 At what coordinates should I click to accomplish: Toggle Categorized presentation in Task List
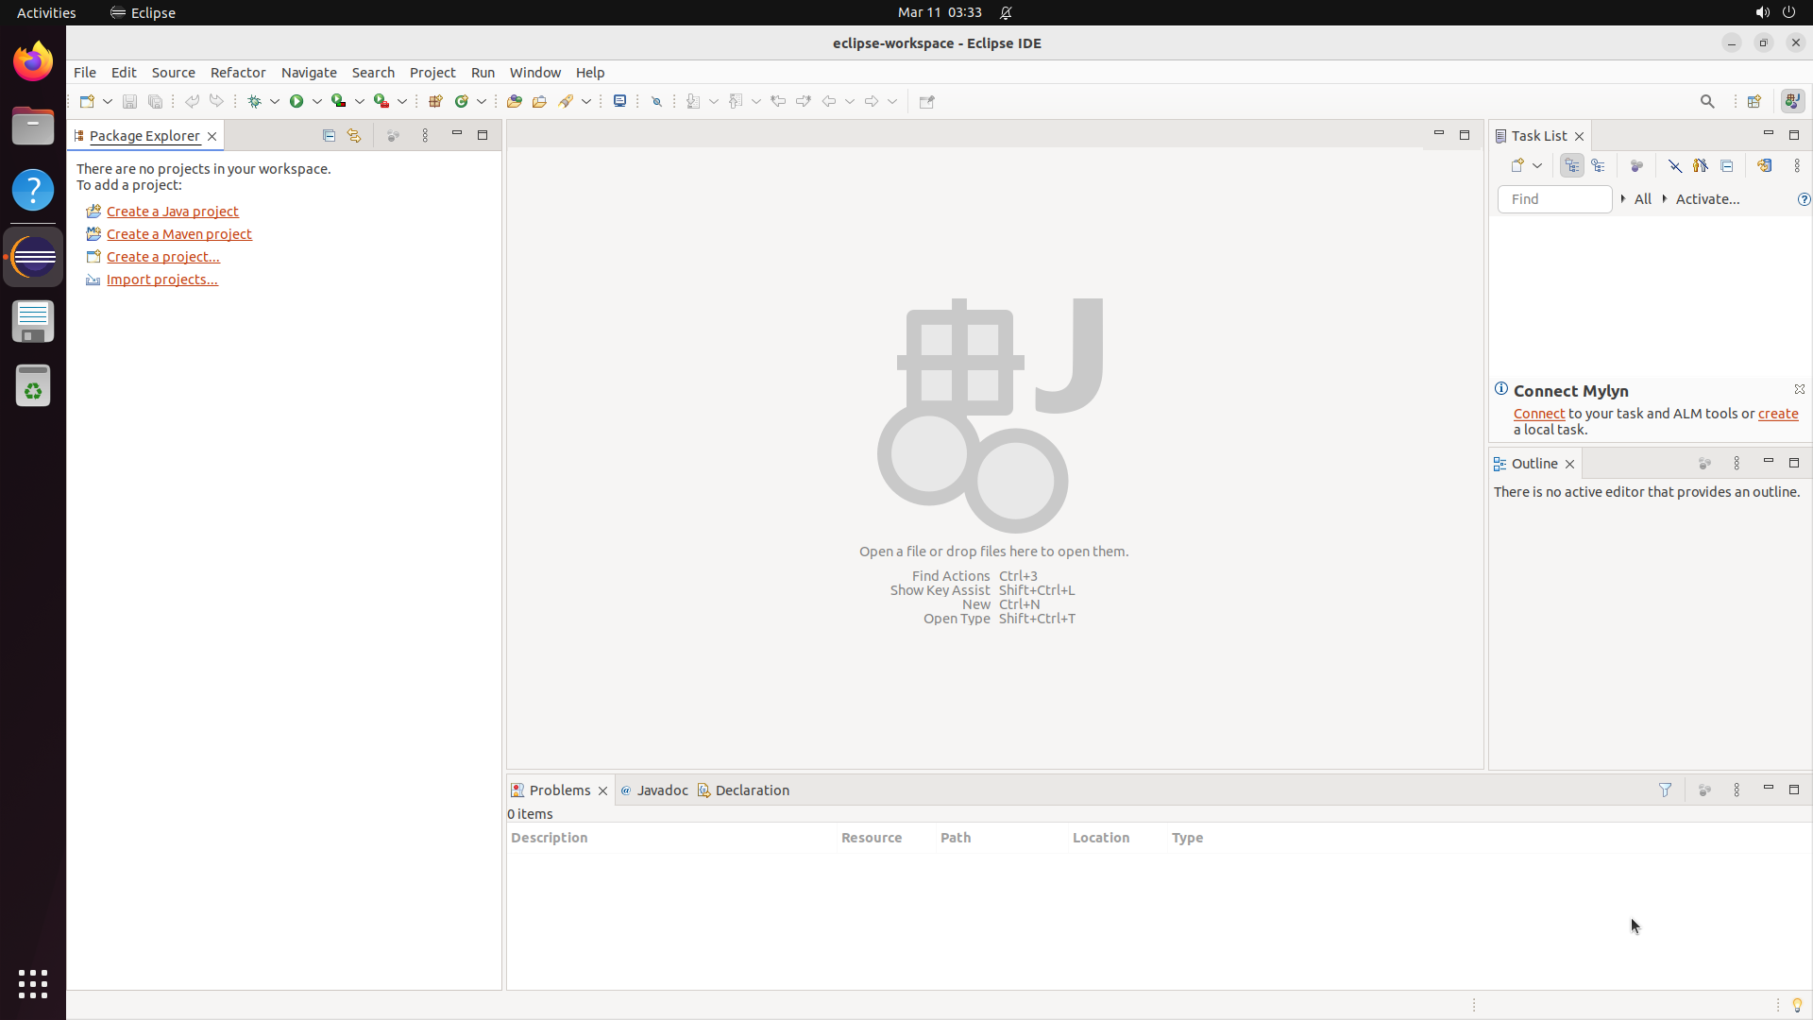(x=1571, y=166)
